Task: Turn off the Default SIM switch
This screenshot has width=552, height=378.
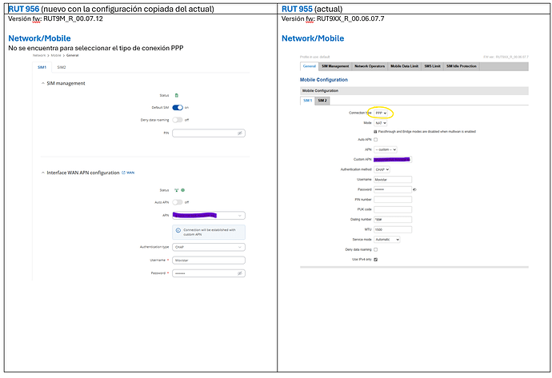Action: point(178,108)
